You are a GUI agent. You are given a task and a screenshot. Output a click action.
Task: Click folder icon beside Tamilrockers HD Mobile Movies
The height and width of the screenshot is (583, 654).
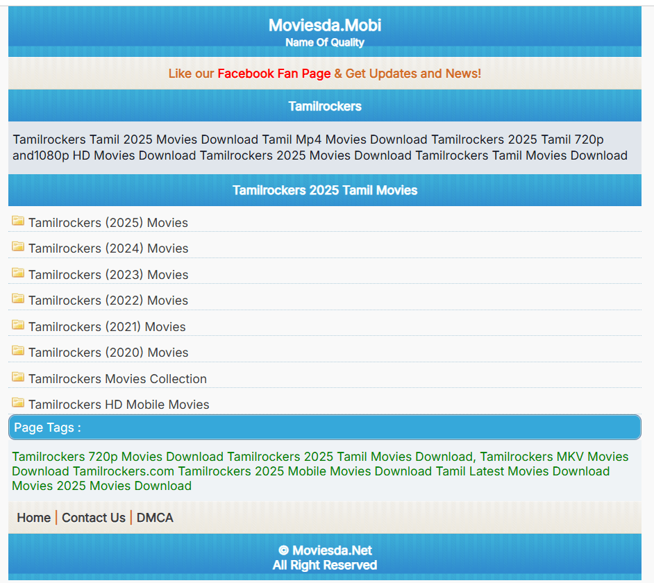click(x=18, y=403)
